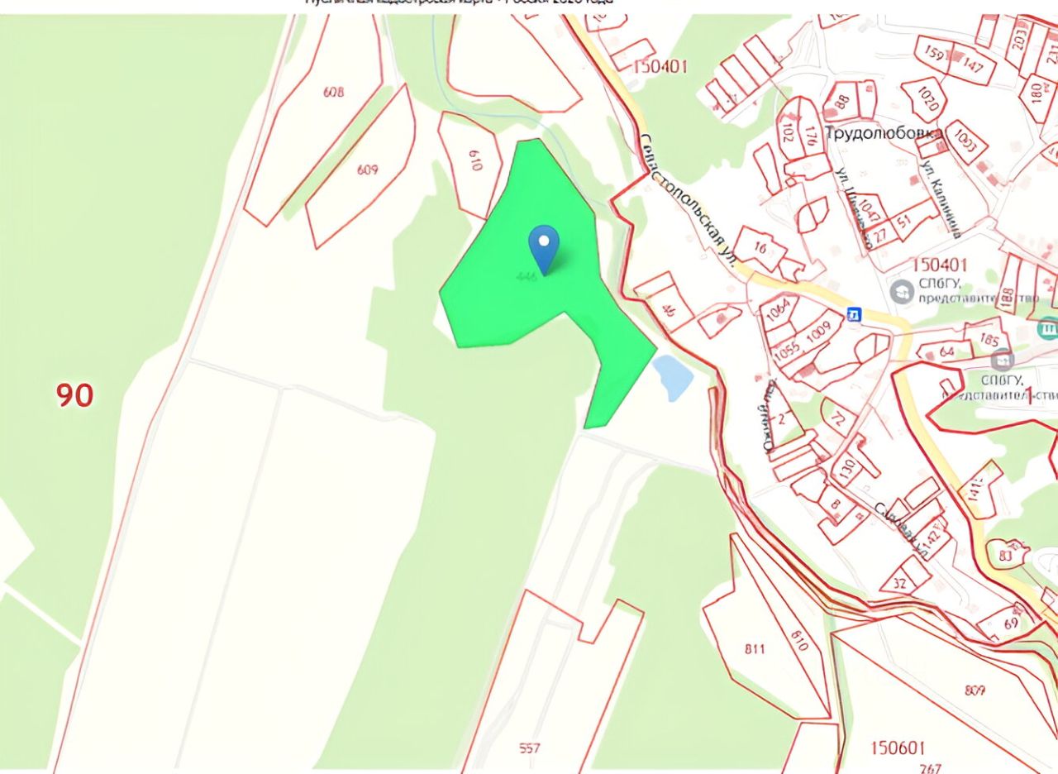Viewport: 1058px width, 774px height.
Task: Select the cadastral block label 150601
Action: point(897,748)
